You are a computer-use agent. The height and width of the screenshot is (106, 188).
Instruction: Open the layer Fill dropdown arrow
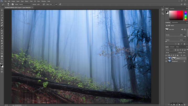click(187, 55)
